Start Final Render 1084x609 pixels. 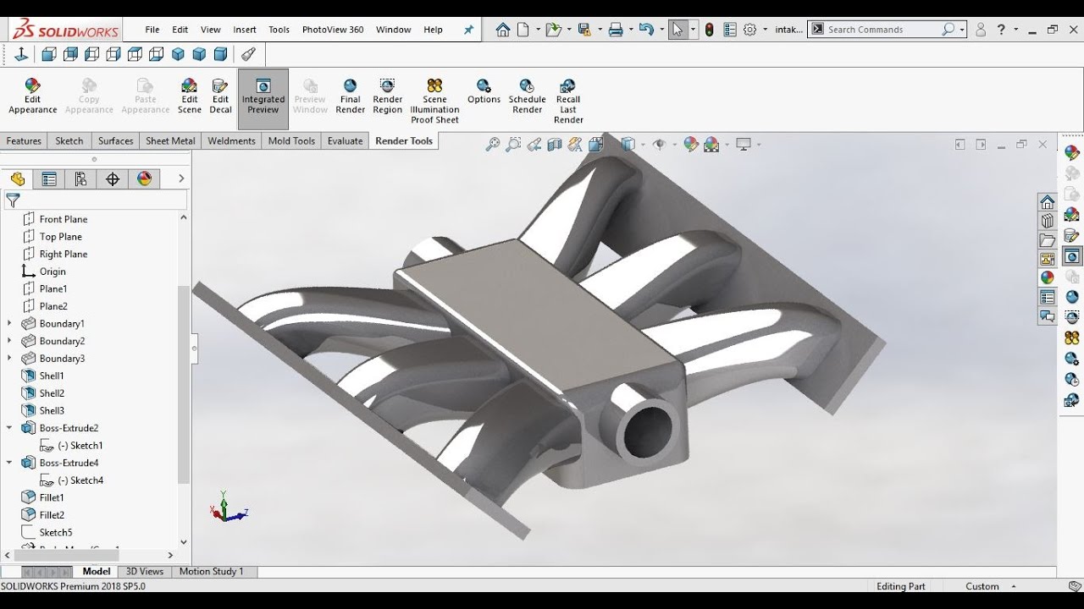(350, 96)
